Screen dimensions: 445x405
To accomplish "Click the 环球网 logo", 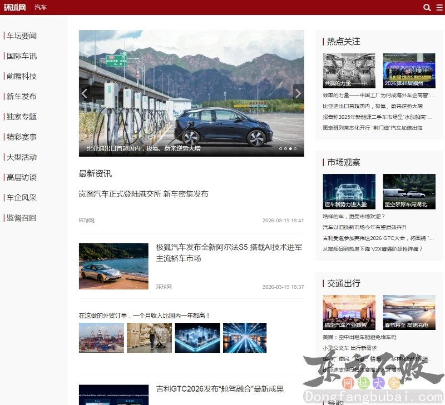I will pyautogui.click(x=14, y=7).
